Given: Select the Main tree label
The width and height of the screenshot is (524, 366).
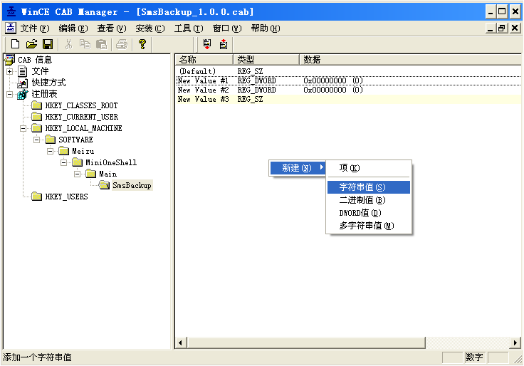Looking at the screenshot, I should click(x=108, y=174).
